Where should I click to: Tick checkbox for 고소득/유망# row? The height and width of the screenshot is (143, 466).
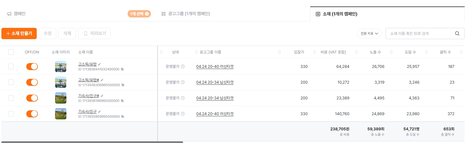click(x=11, y=82)
